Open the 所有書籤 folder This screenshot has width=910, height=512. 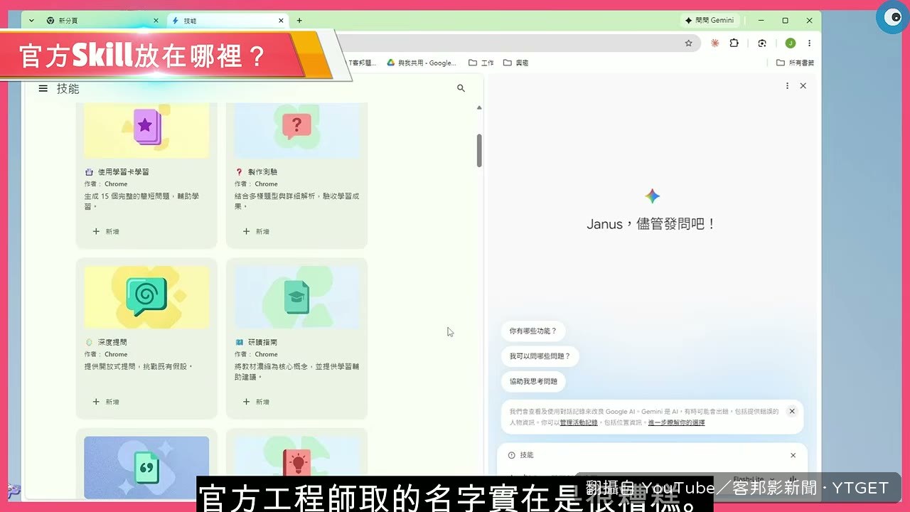tap(795, 63)
